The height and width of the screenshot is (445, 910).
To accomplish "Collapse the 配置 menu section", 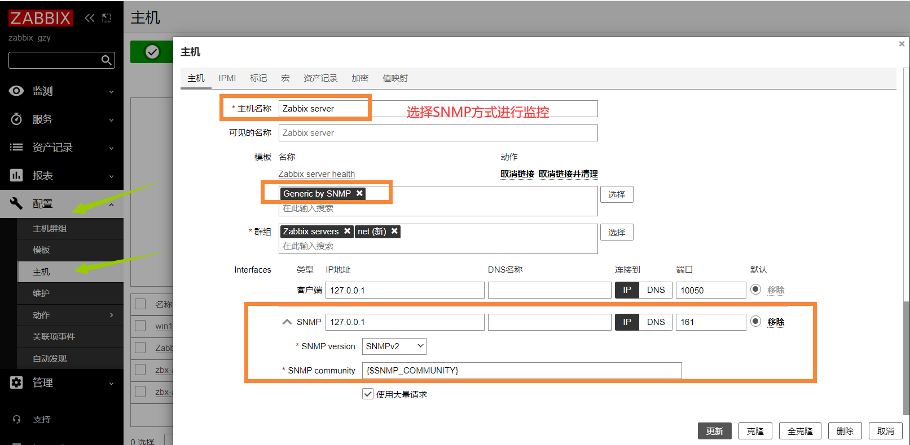I will (111, 204).
